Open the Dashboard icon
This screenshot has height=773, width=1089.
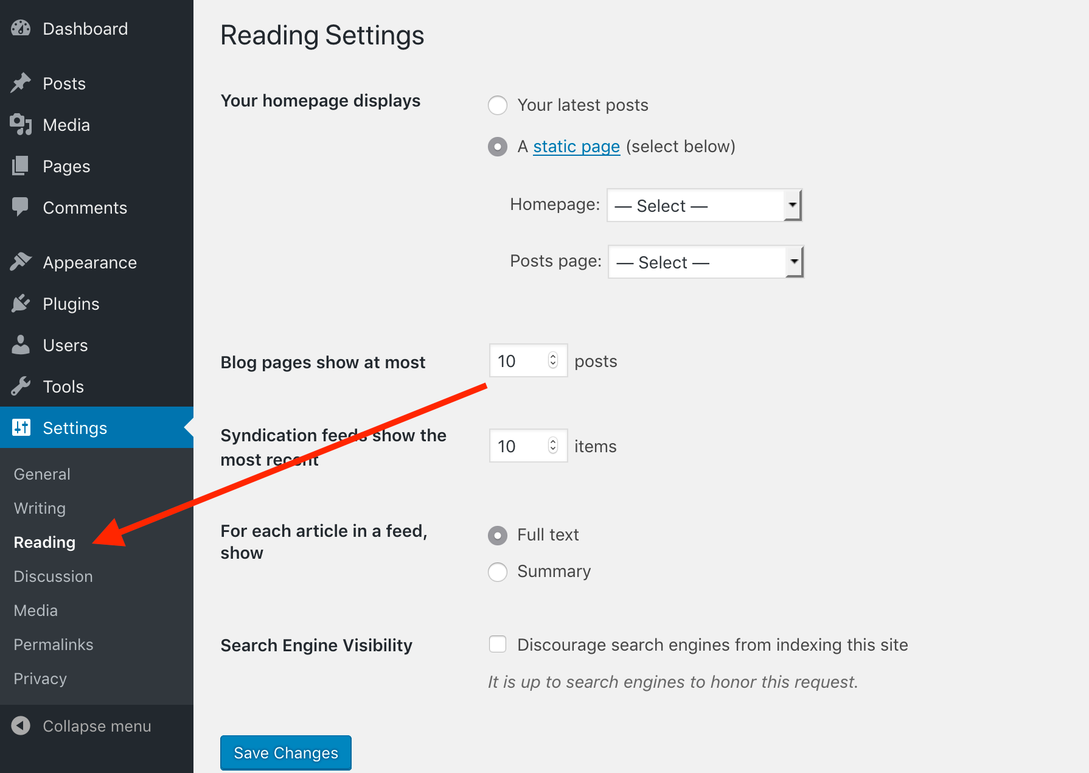[x=20, y=28]
